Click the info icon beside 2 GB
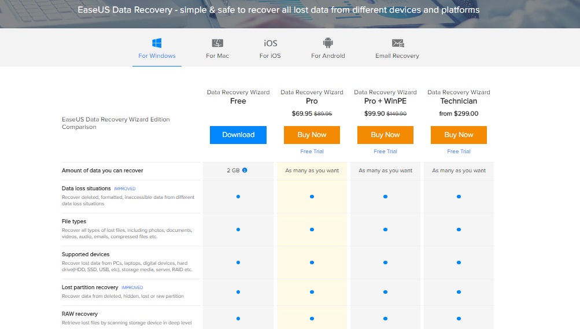 245,171
